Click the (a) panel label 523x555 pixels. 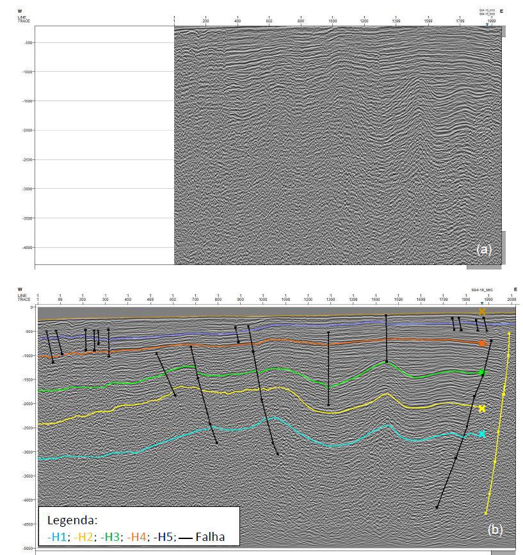pyautogui.click(x=484, y=250)
